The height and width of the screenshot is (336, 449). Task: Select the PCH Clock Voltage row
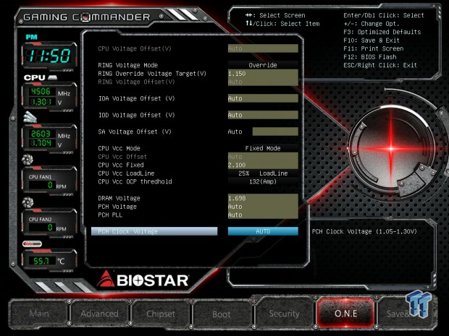(154, 231)
